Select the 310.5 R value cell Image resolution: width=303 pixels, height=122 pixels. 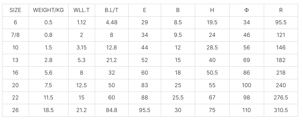click(281, 110)
